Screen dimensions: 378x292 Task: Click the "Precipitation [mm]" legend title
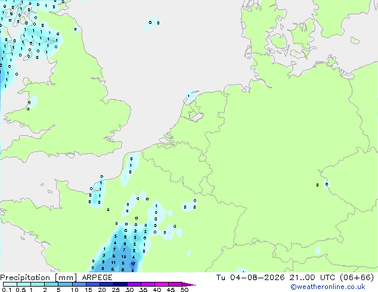39,278
